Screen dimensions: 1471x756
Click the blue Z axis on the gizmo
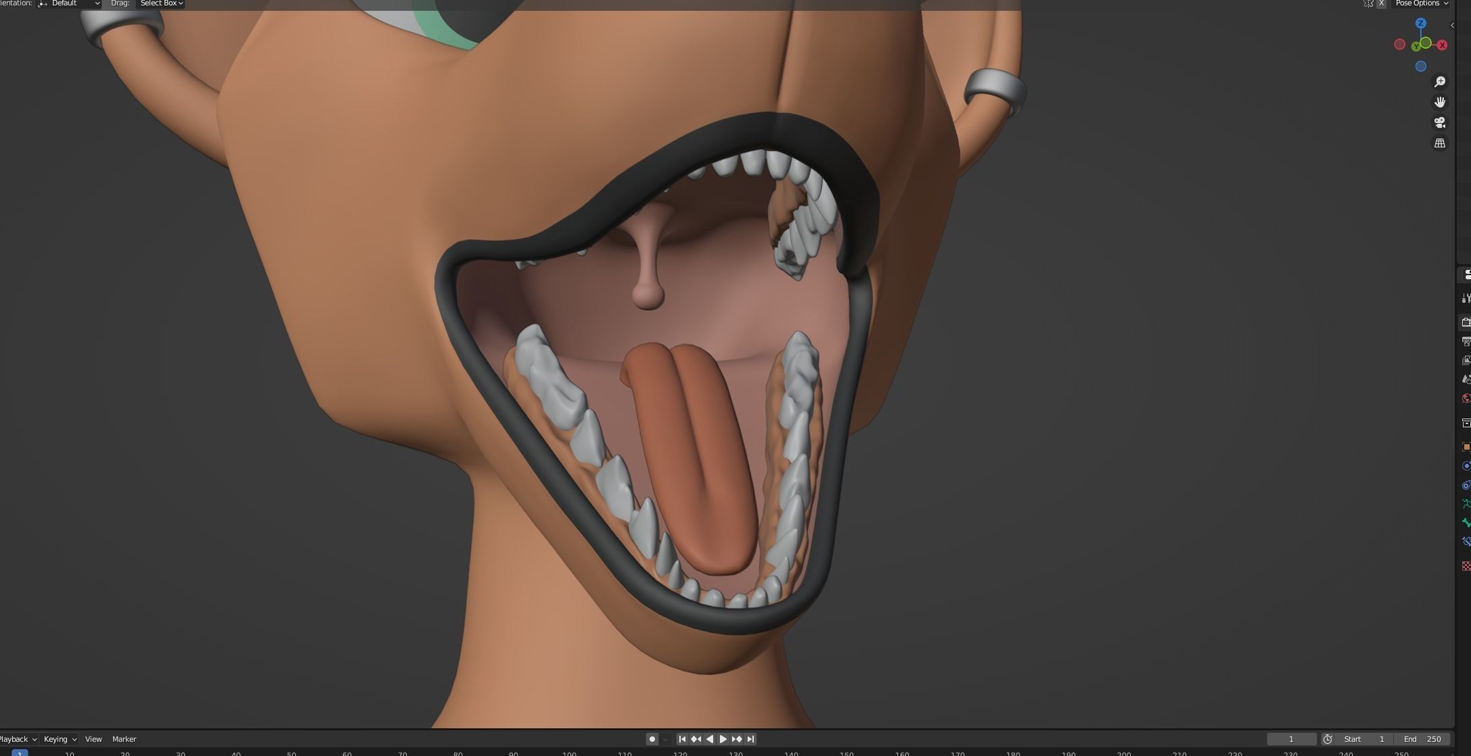[1421, 23]
